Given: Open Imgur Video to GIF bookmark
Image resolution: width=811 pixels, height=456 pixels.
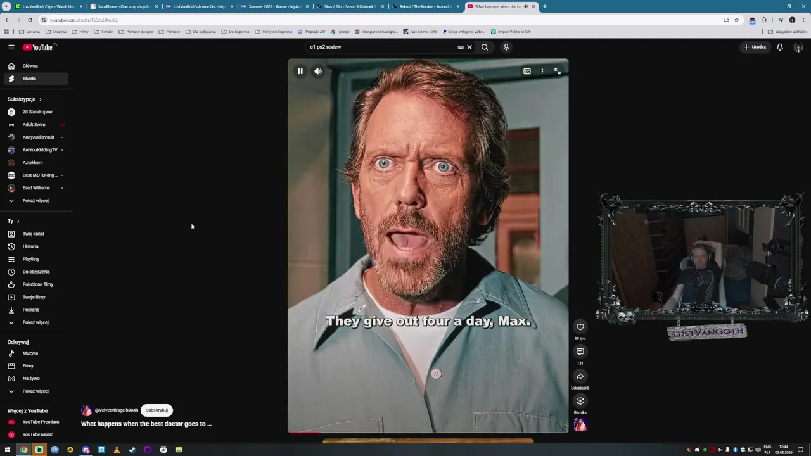Looking at the screenshot, I should [511, 32].
